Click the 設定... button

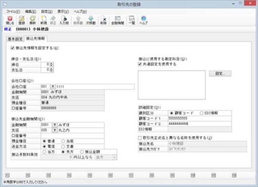pyautogui.click(x=220, y=73)
